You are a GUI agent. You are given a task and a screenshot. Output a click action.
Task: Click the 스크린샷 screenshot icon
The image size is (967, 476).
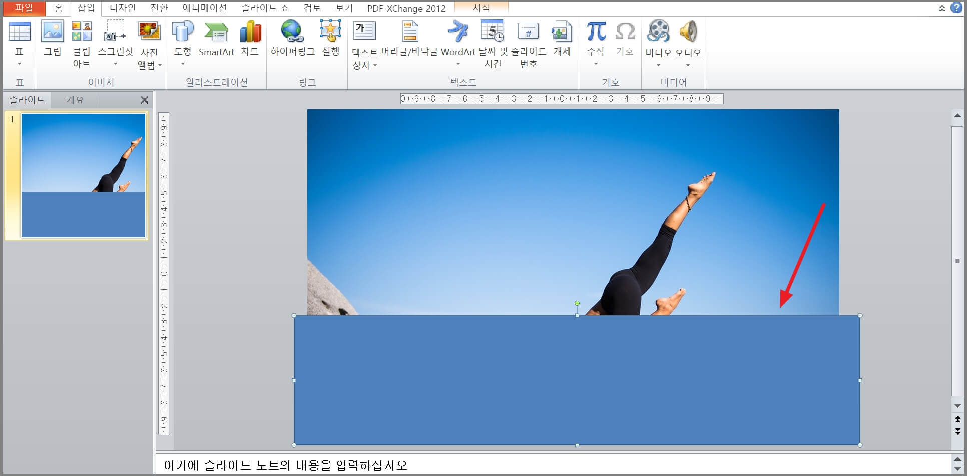tap(115, 32)
